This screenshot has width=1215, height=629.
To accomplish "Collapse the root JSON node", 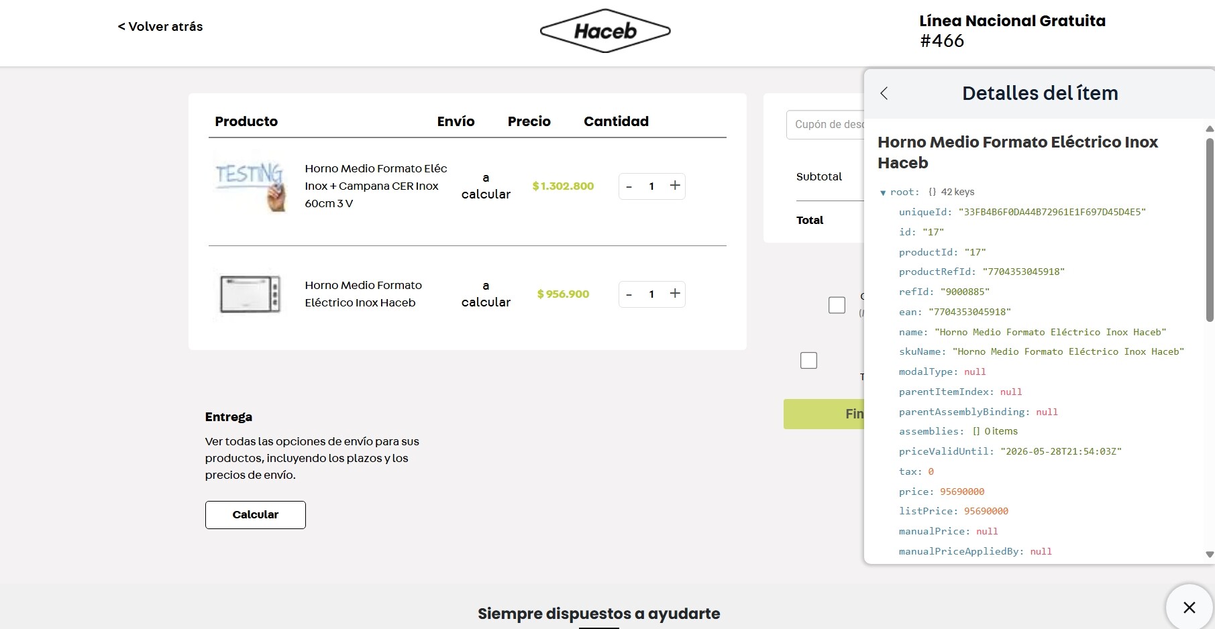I will [883, 192].
